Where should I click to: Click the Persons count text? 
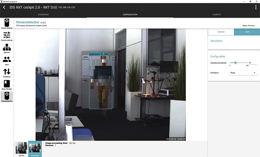click(50, 145)
